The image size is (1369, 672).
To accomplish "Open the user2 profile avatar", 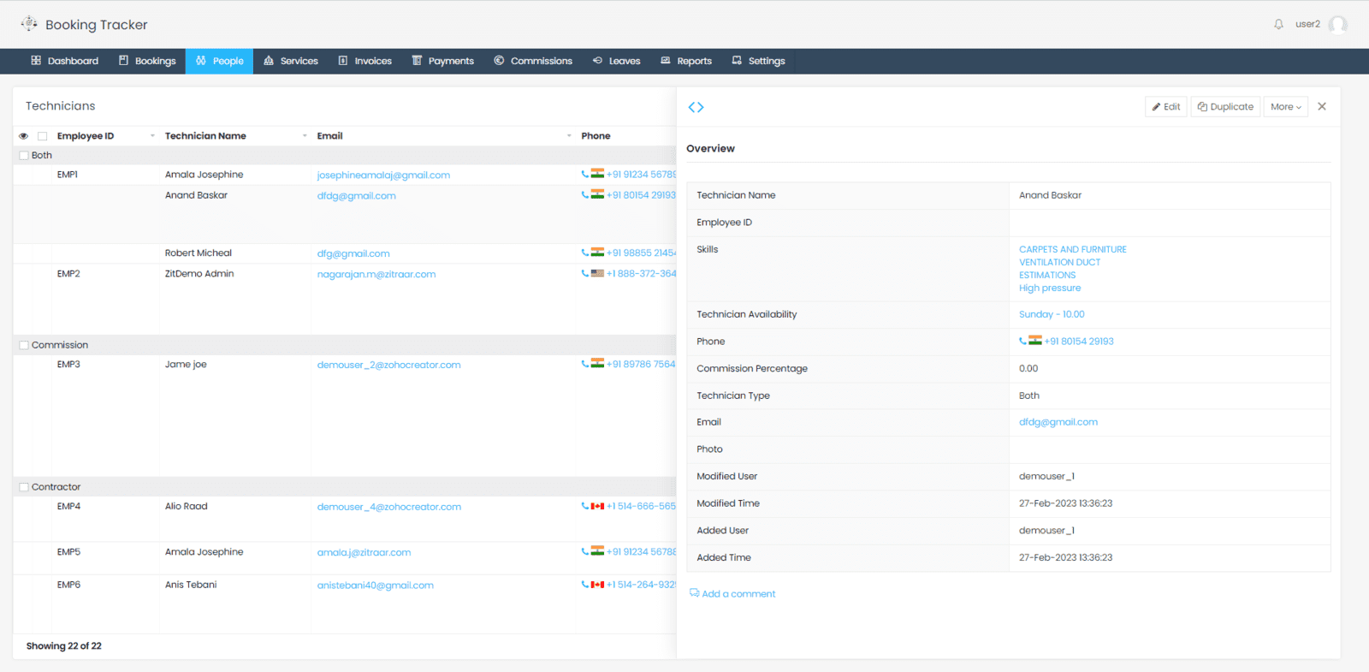I will coord(1337,25).
